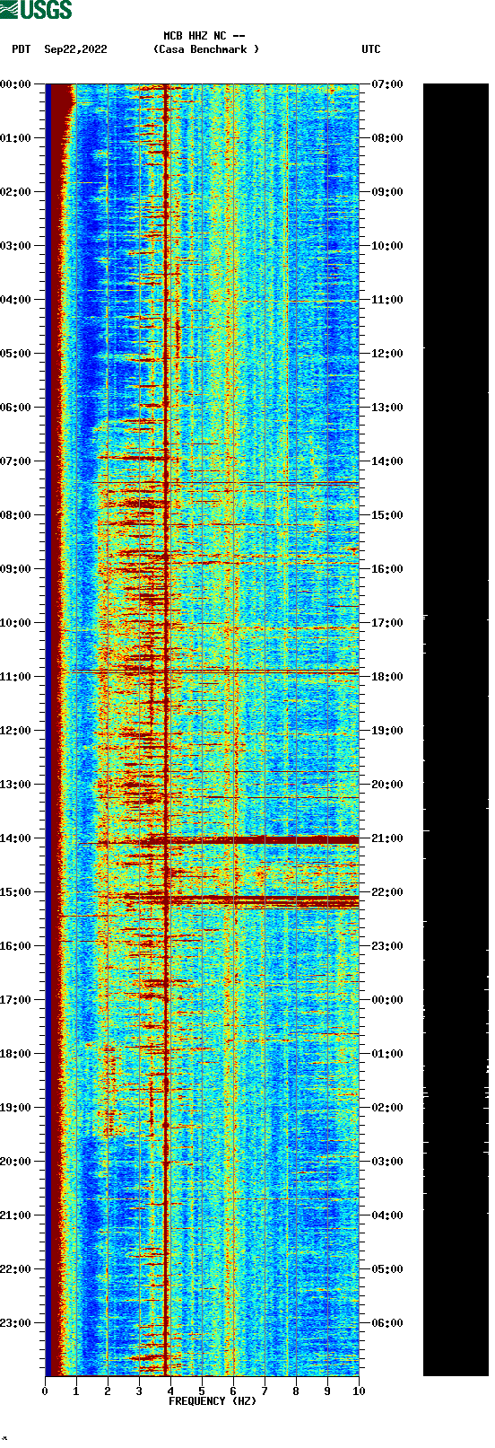This screenshot has width=495, height=1448.
Task: Click the 10:00 UTC right-axis label
Action: click(x=387, y=246)
